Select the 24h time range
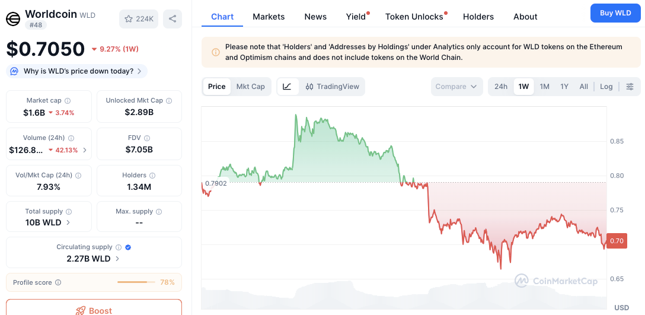Viewport: 645px width, 315px height. coord(501,87)
